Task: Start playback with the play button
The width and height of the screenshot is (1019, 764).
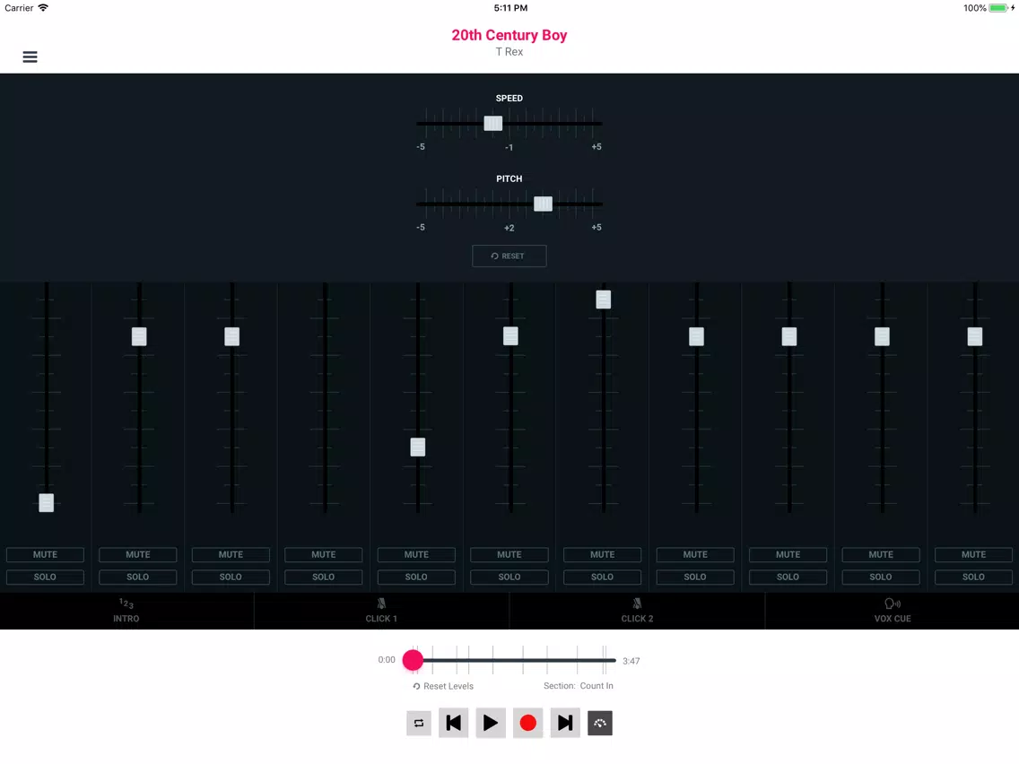Action: pyautogui.click(x=491, y=723)
